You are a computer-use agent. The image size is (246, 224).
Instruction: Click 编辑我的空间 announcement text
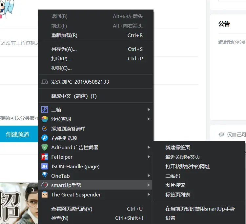point(232,42)
